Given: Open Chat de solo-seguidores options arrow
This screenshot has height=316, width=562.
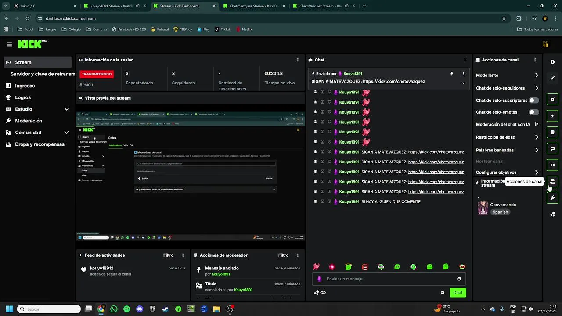Looking at the screenshot, I should point(537,88).
